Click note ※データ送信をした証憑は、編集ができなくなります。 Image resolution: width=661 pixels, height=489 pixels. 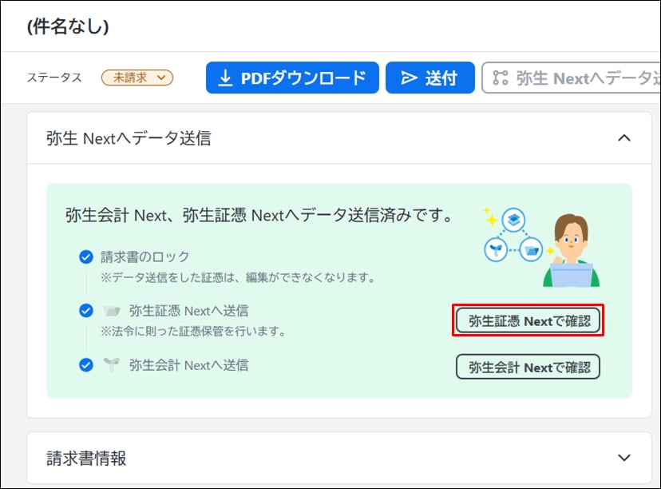[238, 277]
